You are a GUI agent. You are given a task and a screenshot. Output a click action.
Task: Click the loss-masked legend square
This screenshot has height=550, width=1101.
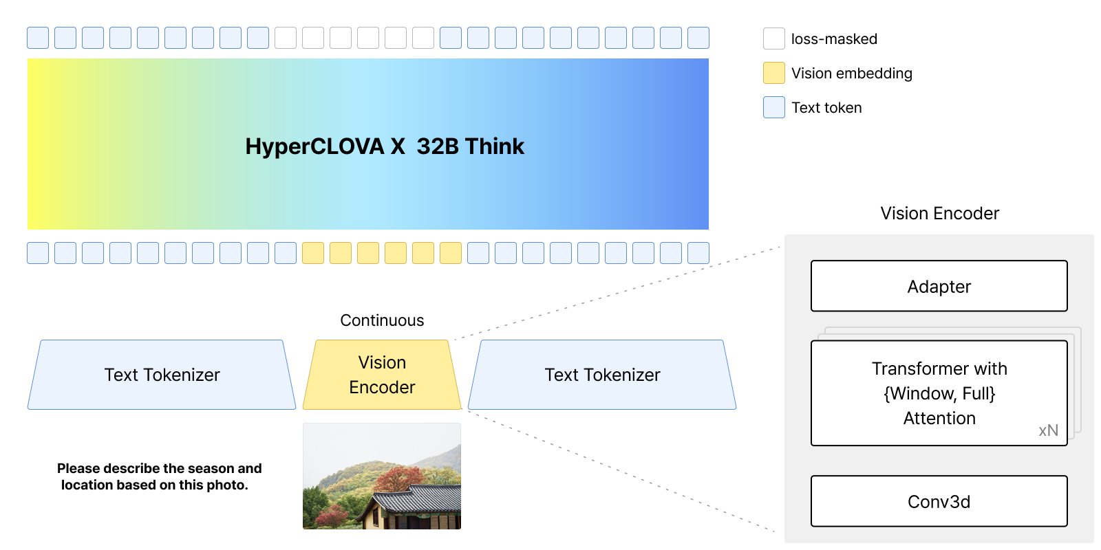coord(774,38)
